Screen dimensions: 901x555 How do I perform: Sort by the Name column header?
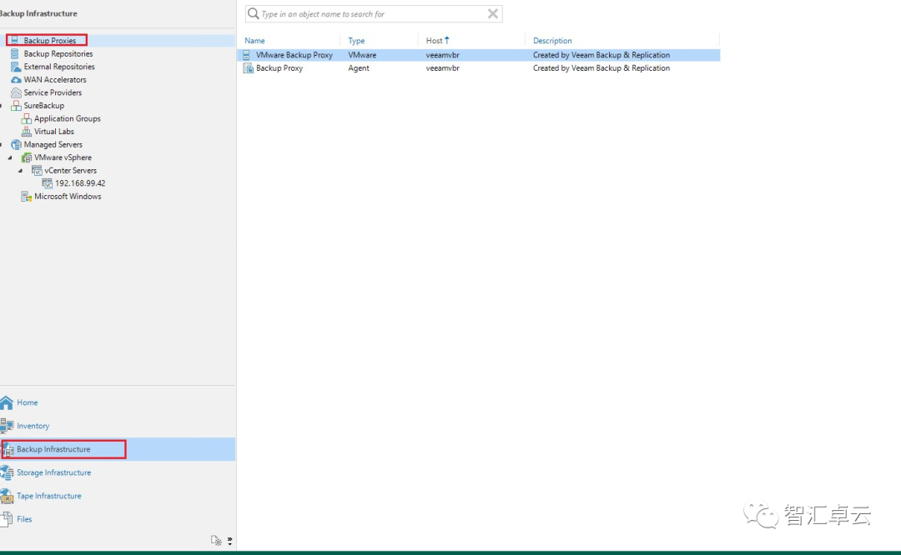tap(254, 41)
